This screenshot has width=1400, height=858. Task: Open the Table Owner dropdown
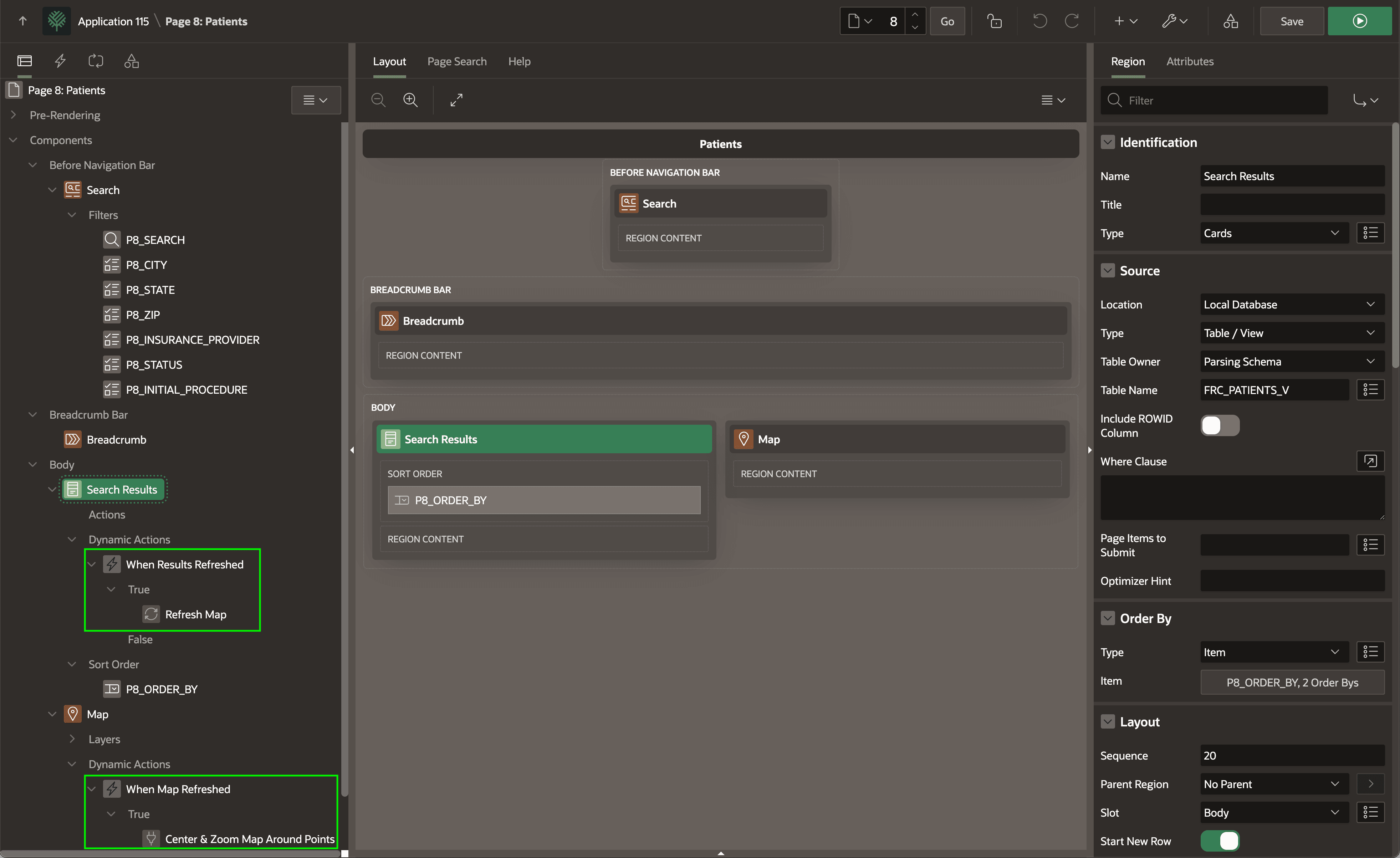(1292, 361)
